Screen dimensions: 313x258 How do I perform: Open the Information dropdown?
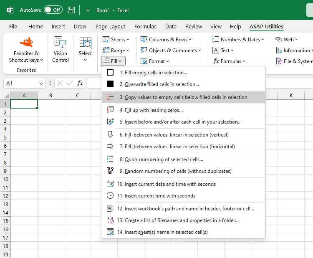pos(294,51)
